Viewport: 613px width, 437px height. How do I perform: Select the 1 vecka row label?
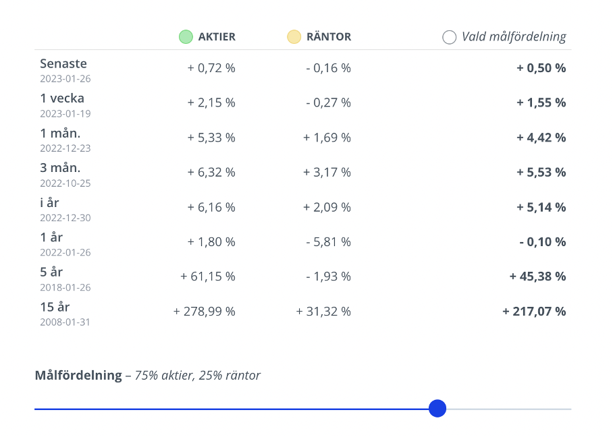62,98
